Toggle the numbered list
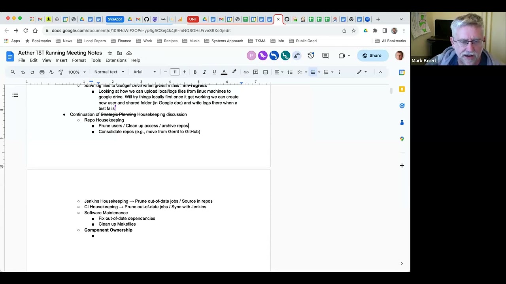This screenshot has width=506, height=284. point(326,72)
